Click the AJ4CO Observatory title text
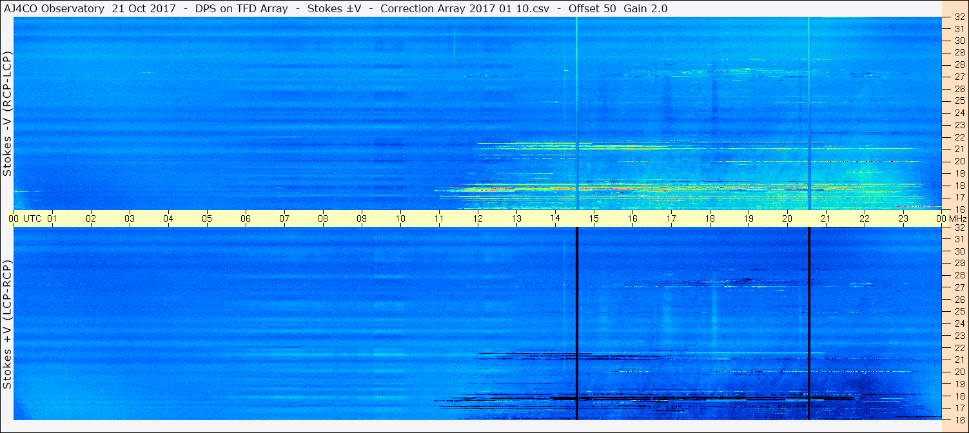 [x=54, y=8]
